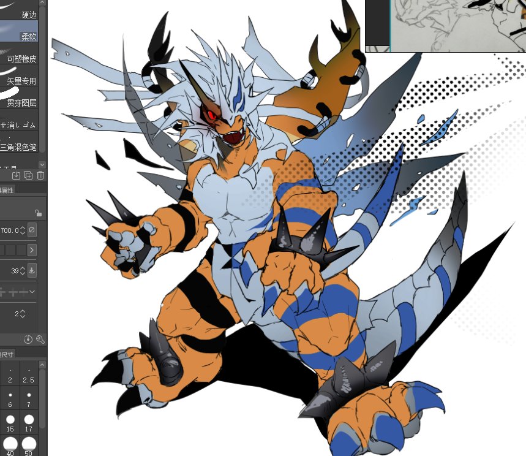The height and width of the screenshot is (456, 526).
Task: Click the pen pressure dynamics button beside 39
Action: (x=32, y=270)
